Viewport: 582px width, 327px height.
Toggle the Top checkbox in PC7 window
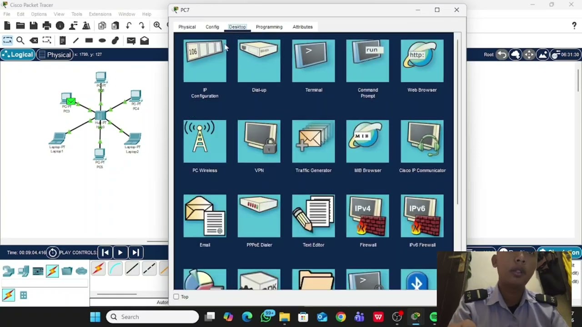[176, 297]
